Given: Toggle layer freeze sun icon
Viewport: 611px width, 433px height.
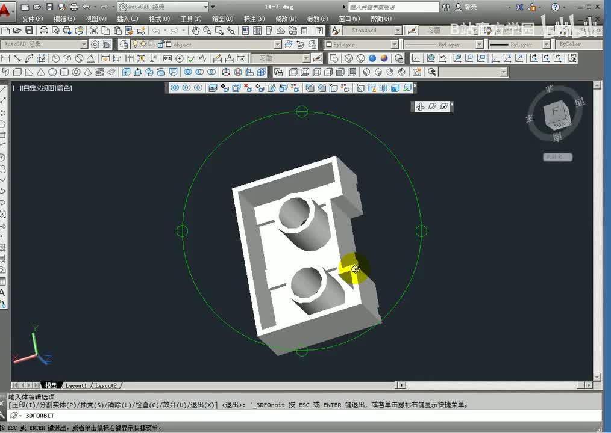Looking at the screenshot, I should (x=143, y=45).
